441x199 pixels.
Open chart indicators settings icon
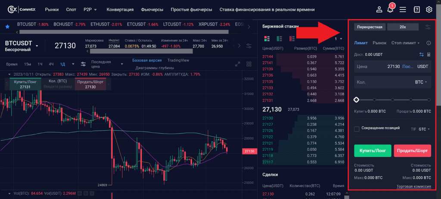coord(83,64)
